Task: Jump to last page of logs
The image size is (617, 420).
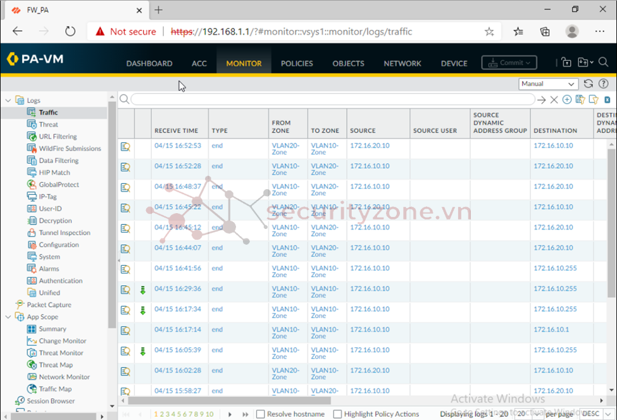Action: pyautogui.click(x=245, y=414)
